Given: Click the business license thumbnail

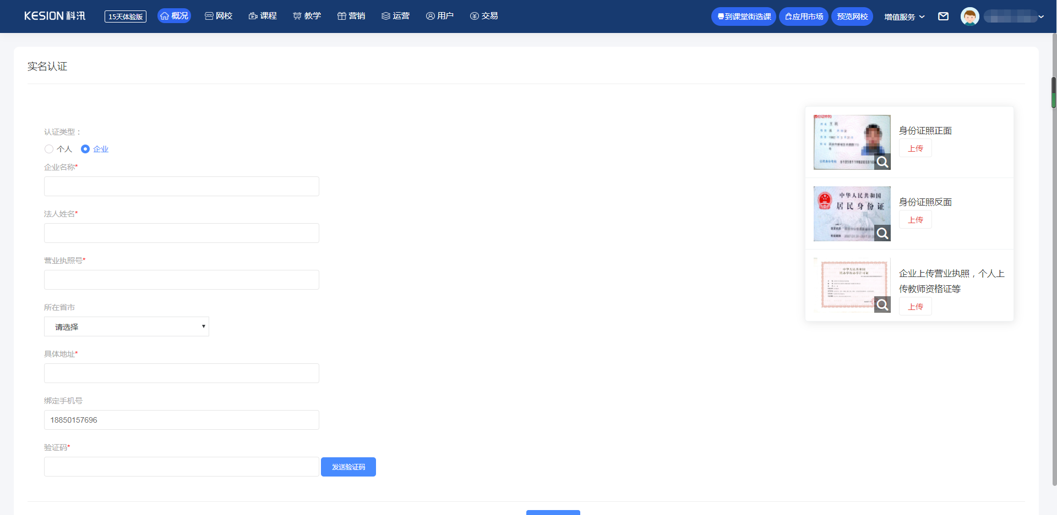Looking at the screenshot, I should pos(852,285).
